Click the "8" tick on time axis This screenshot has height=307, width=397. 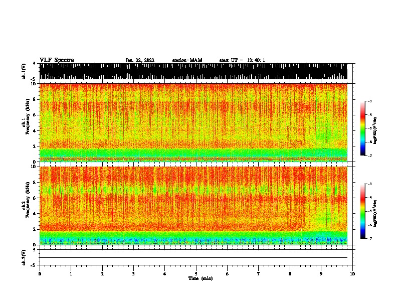pos(290,274)
